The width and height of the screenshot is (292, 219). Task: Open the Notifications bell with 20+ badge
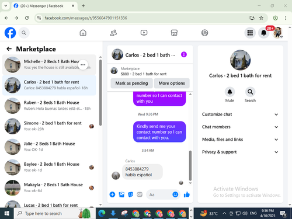pos(264,33)
